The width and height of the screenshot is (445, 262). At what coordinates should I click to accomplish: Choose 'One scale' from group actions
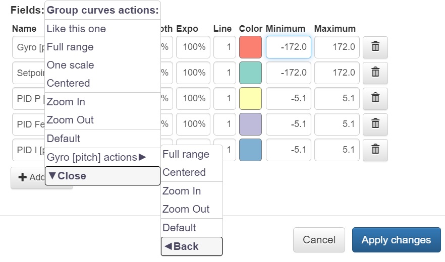pos(71,65)
